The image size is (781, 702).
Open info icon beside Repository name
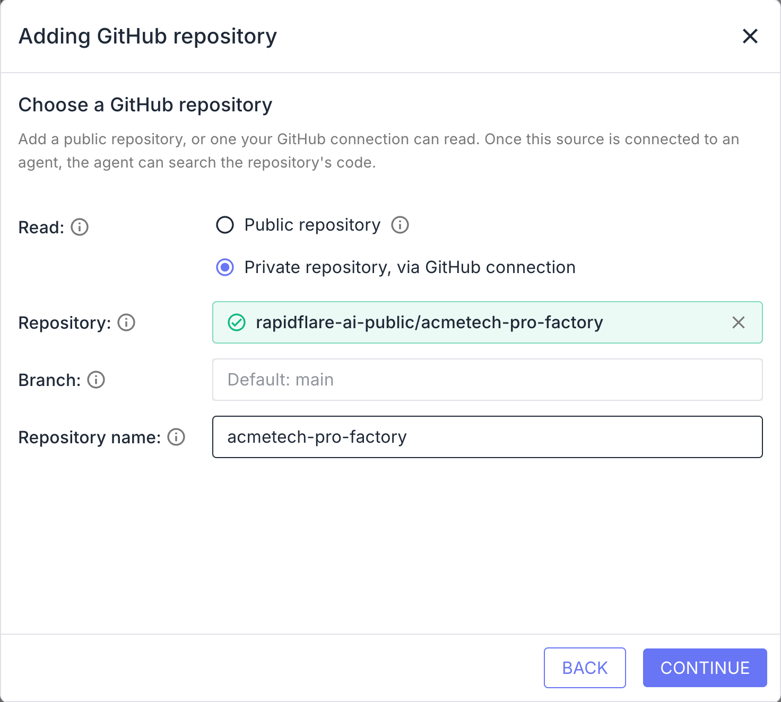(176, 437)
